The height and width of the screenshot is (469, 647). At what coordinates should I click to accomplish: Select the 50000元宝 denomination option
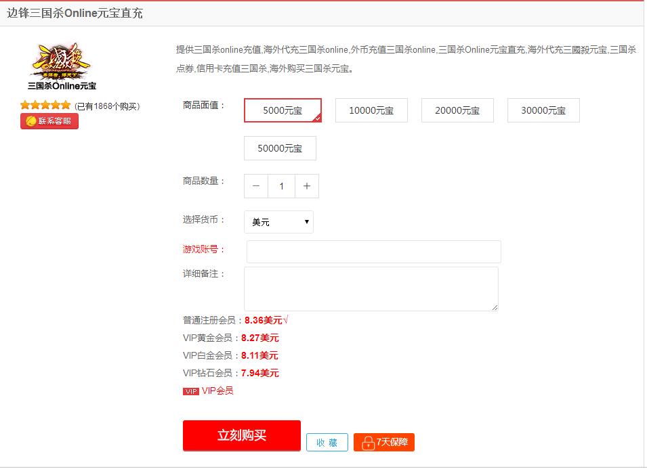280,148
